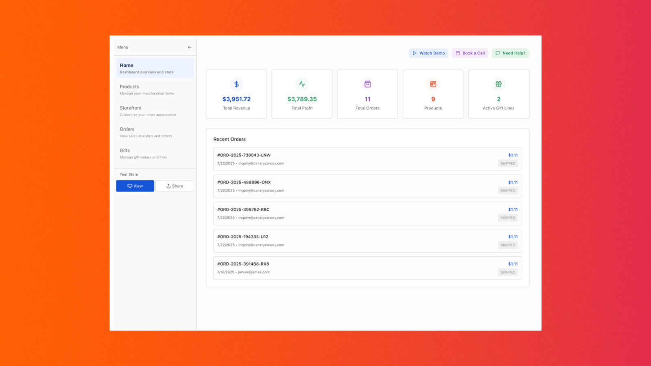Click the 2 Active Gift Links count
Screen dimensions: 651x366
pyautogui.click(x=498, y=99)
